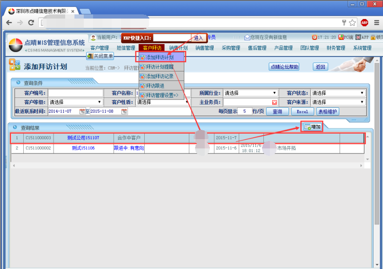Bookmark this page with the star icon

[x=352, y=23]
